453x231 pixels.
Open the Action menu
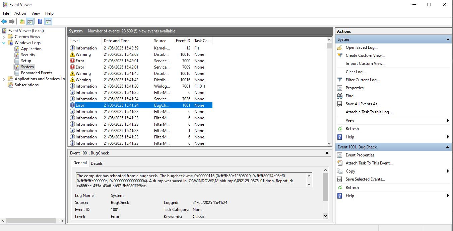click(x=20, y=13)
